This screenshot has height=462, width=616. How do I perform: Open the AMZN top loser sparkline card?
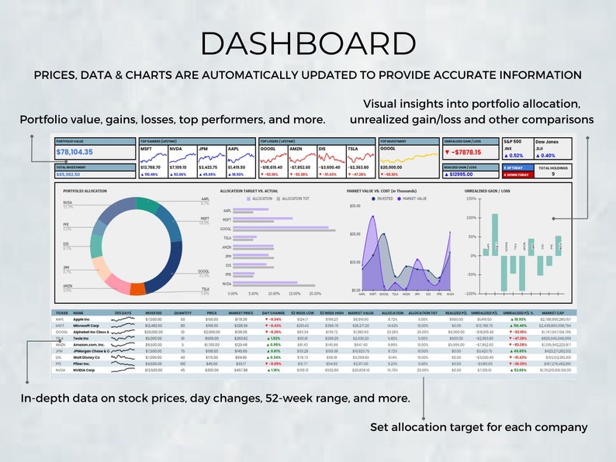[303, 162]
